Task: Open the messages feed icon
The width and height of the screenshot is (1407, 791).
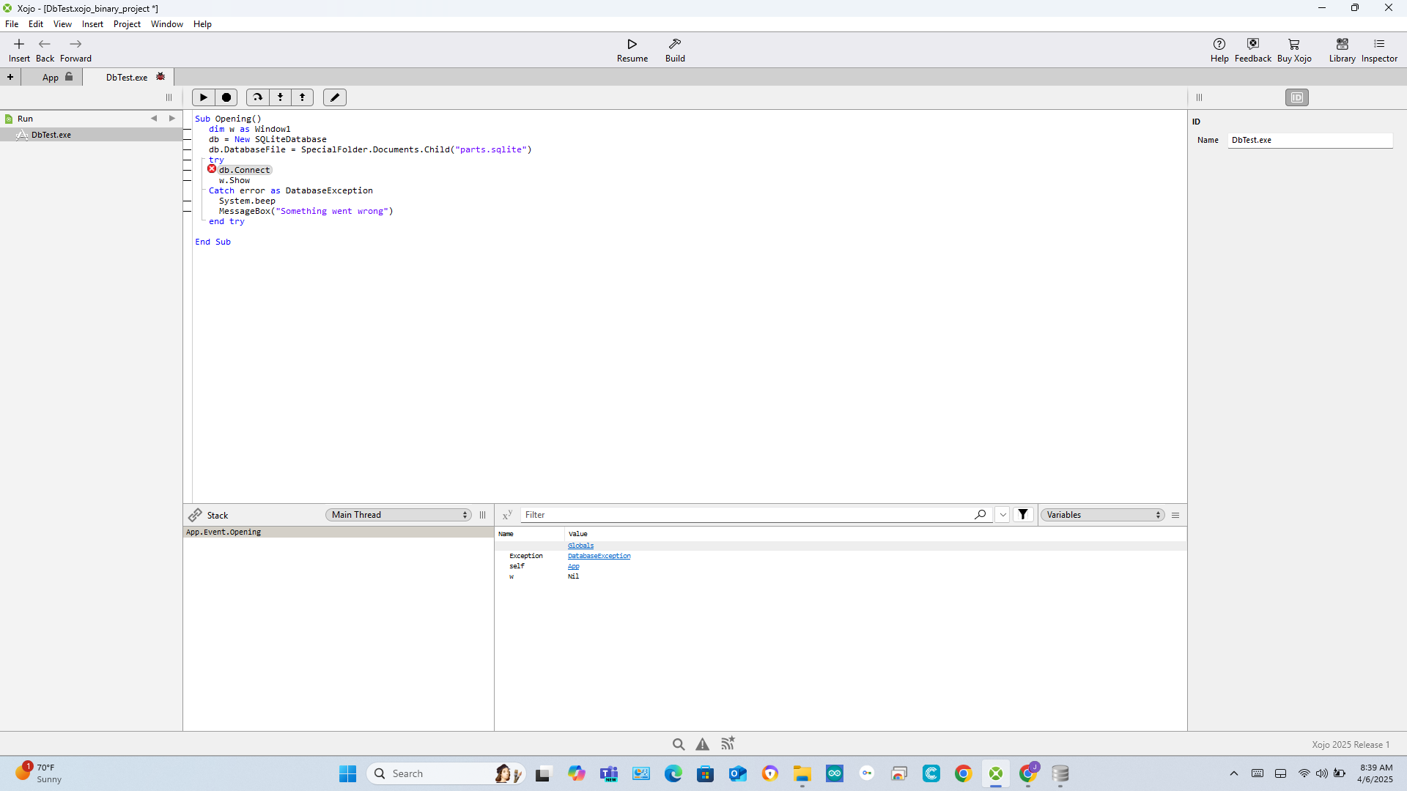Action: tap(728, 744)
